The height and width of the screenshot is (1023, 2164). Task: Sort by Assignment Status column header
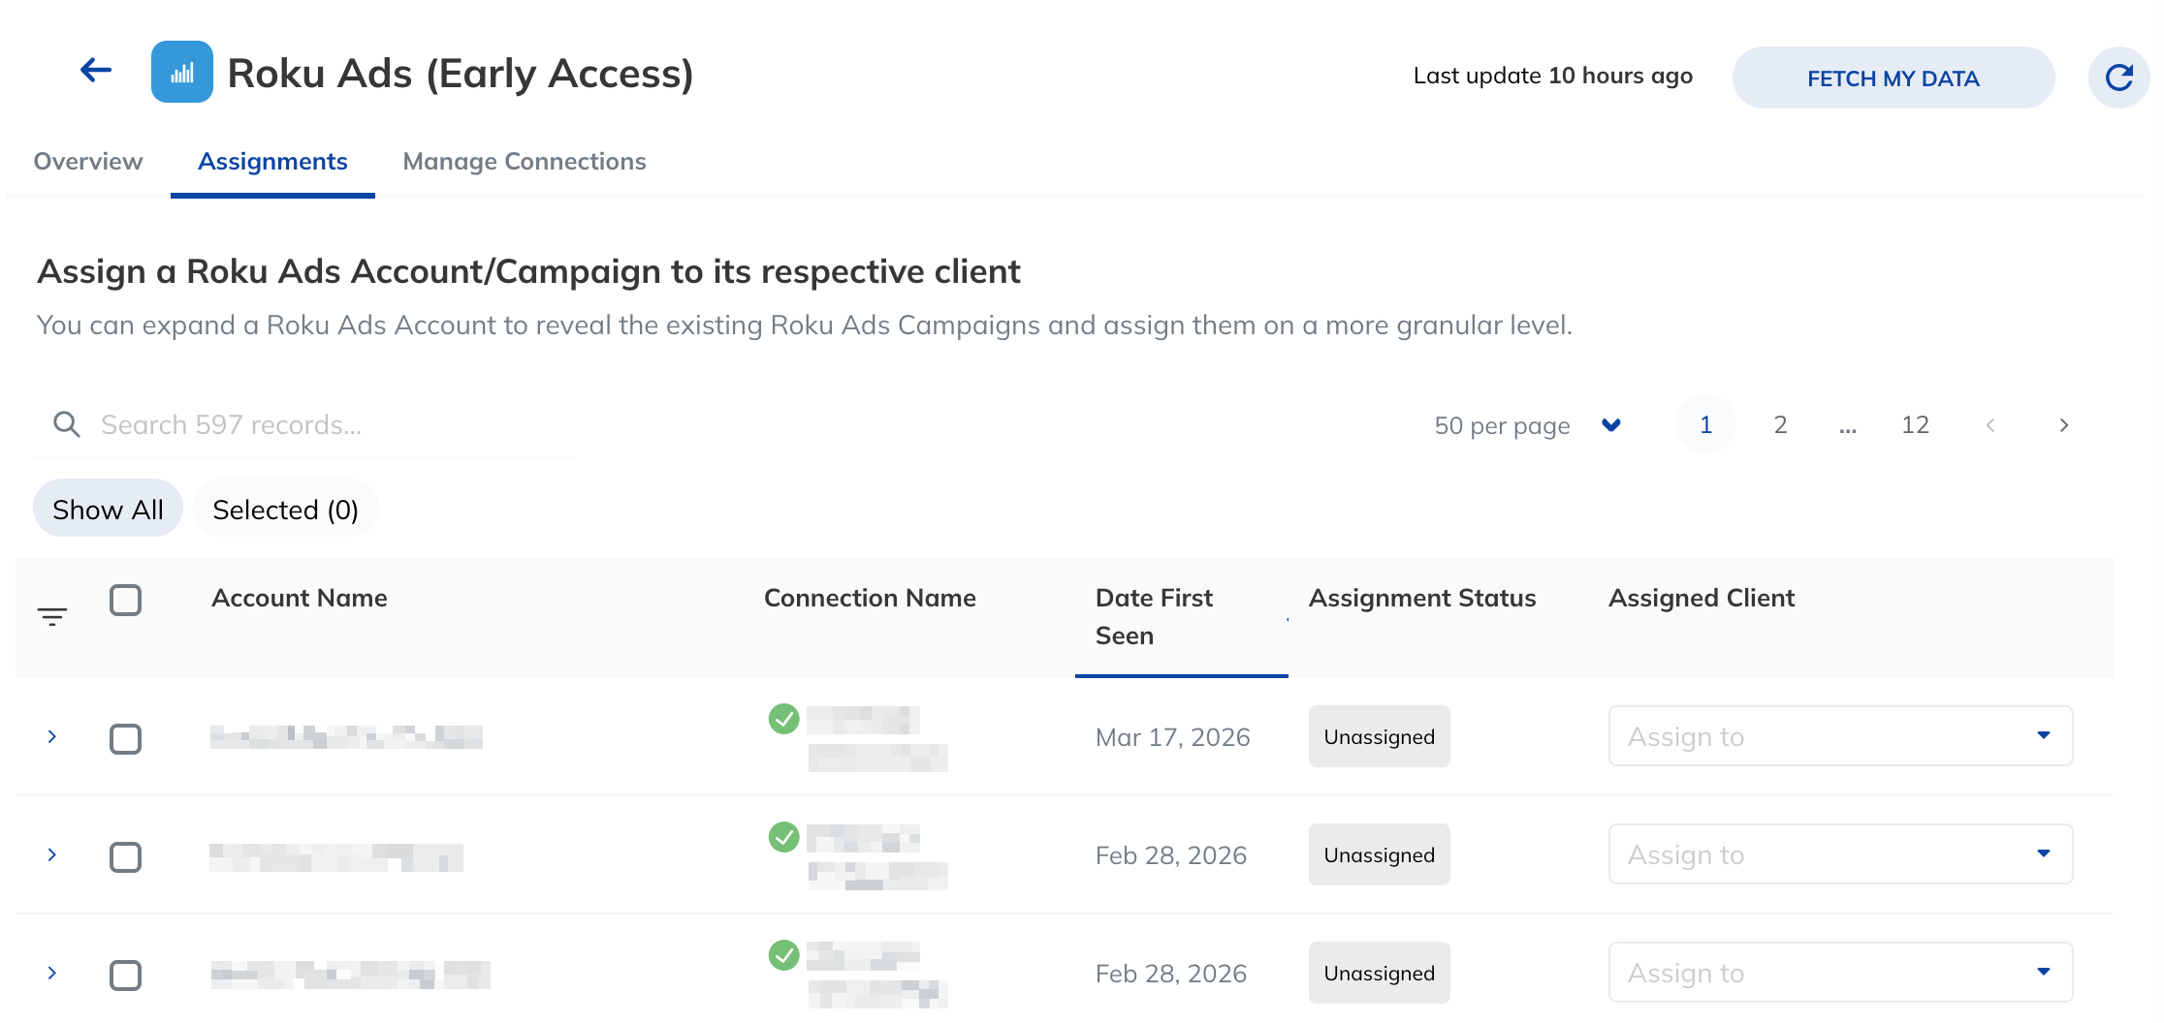(x=1422, y=598)
